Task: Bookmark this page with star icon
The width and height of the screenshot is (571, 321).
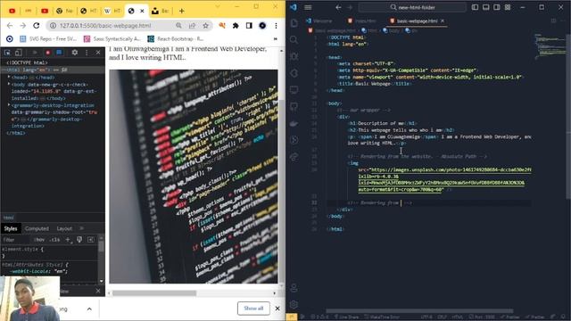Action: (x=206, y=26)
